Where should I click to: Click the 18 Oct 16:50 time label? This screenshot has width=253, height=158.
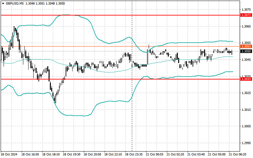click(30, 154)
